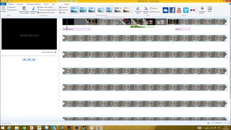
Task: Click Select all (Выбрать все)
Action: coord(155,12)
